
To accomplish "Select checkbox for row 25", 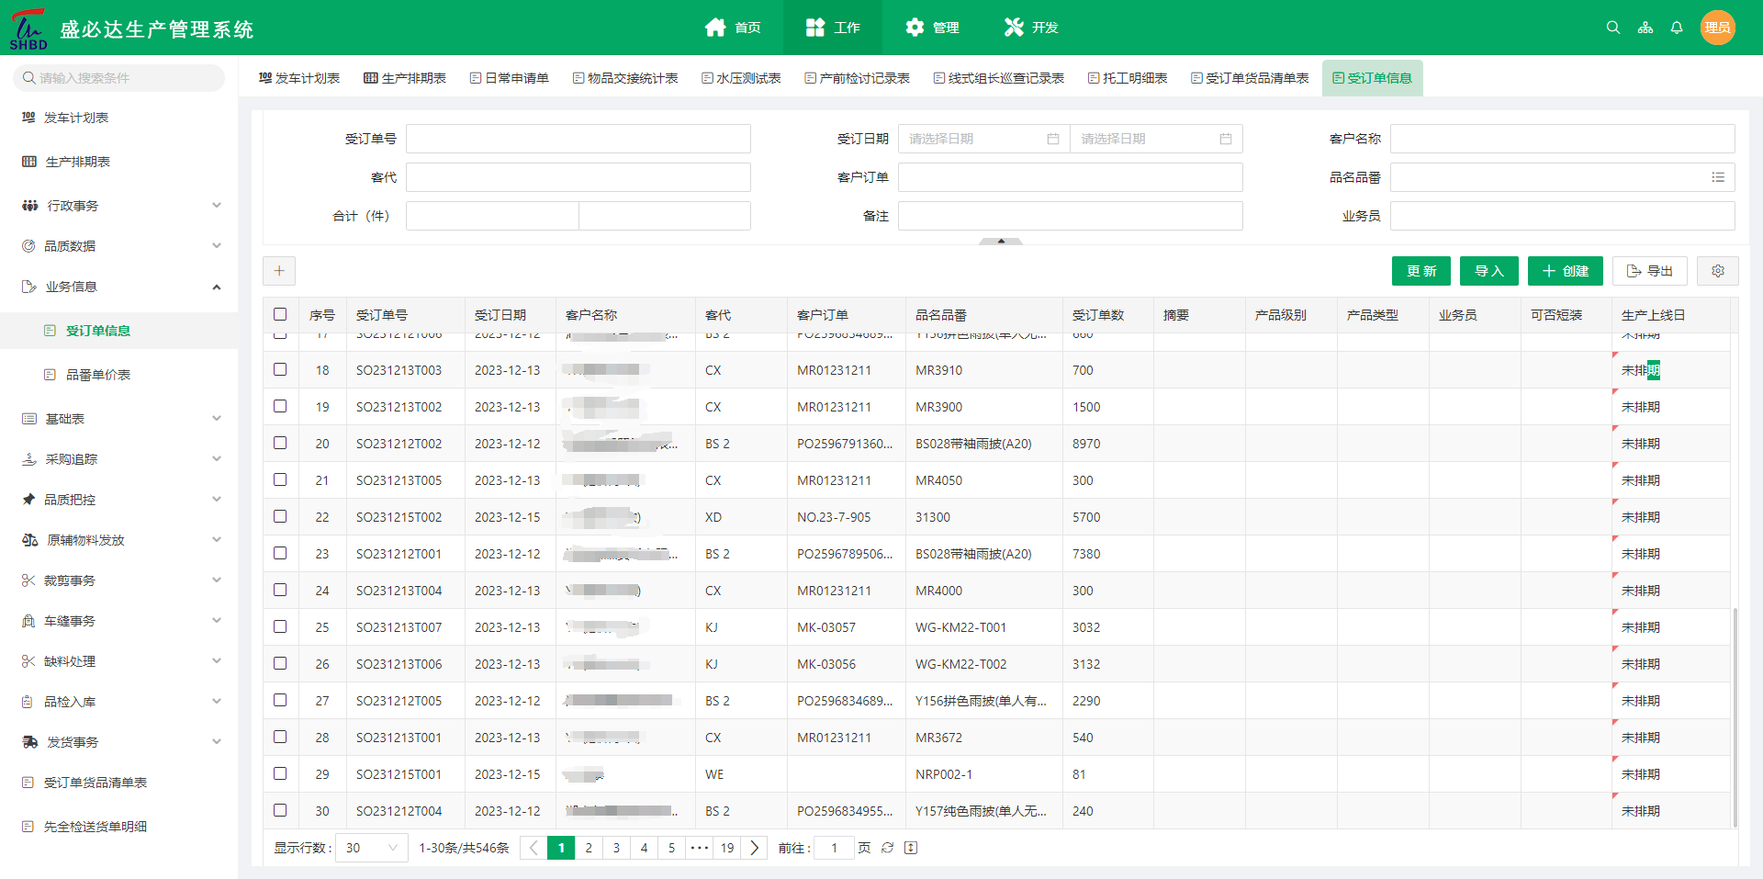I will [x=280, y=626].
